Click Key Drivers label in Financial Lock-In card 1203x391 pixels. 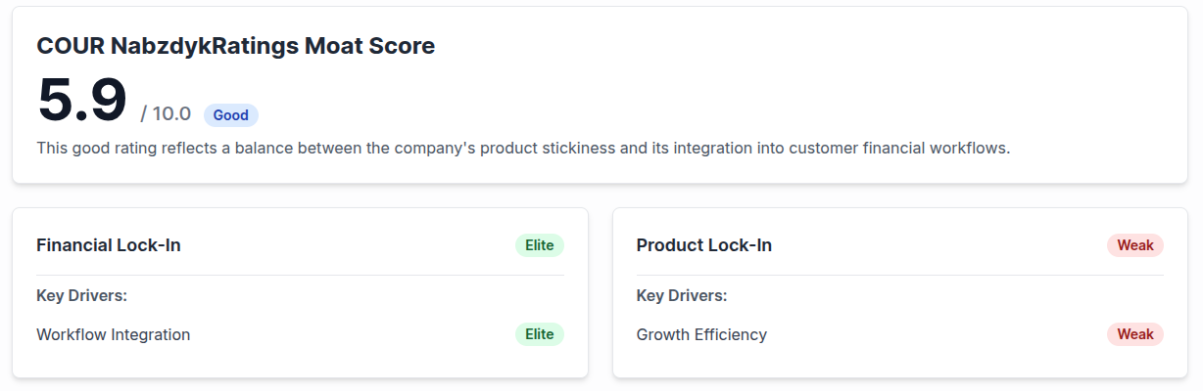tap(81, 295)
